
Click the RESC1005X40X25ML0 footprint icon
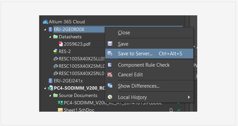point(55,66)
